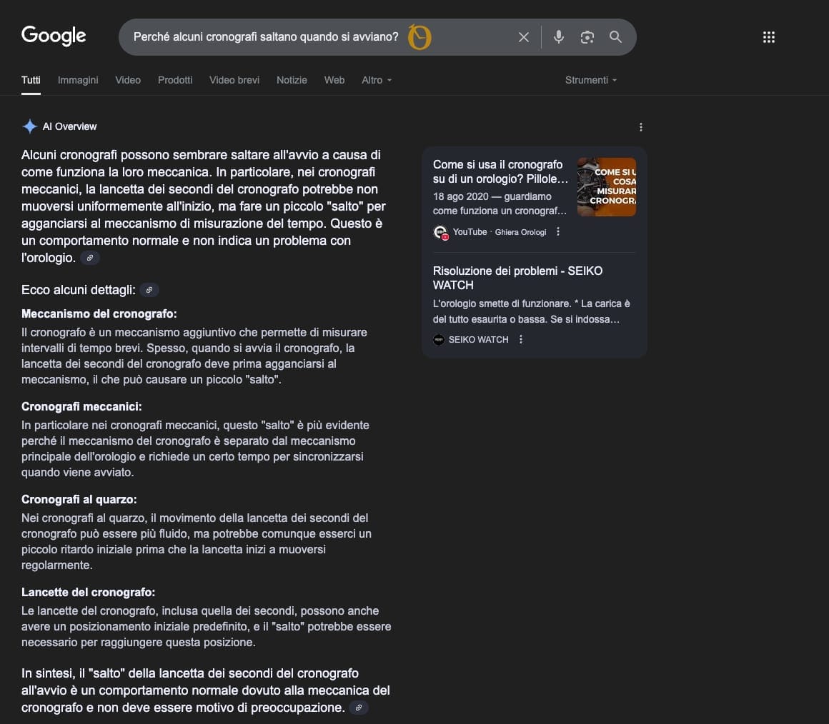Screen dimensions: 829x724
Task: Click the magnifying glass search icon
Action: click(615, 37)
